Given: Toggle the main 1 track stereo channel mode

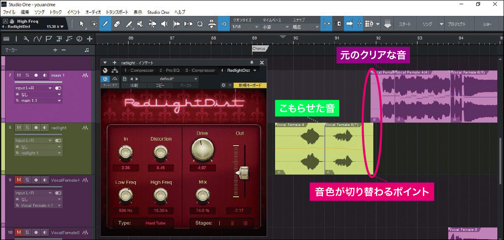Looking at the screenshot, I should pos(58,89).
